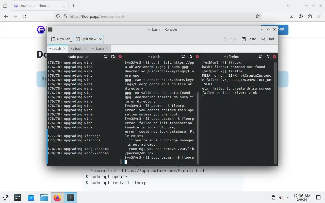Viewport: 325px width, 203px height.
Task: Detach the middle bash split pane
Action: [190, 57]
